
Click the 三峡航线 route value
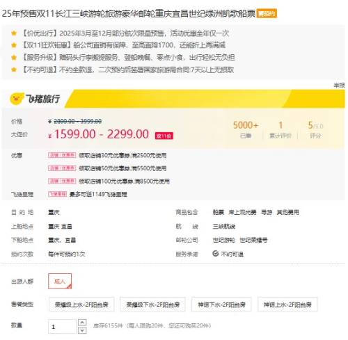pyautogui.click(x=224, y=226)
